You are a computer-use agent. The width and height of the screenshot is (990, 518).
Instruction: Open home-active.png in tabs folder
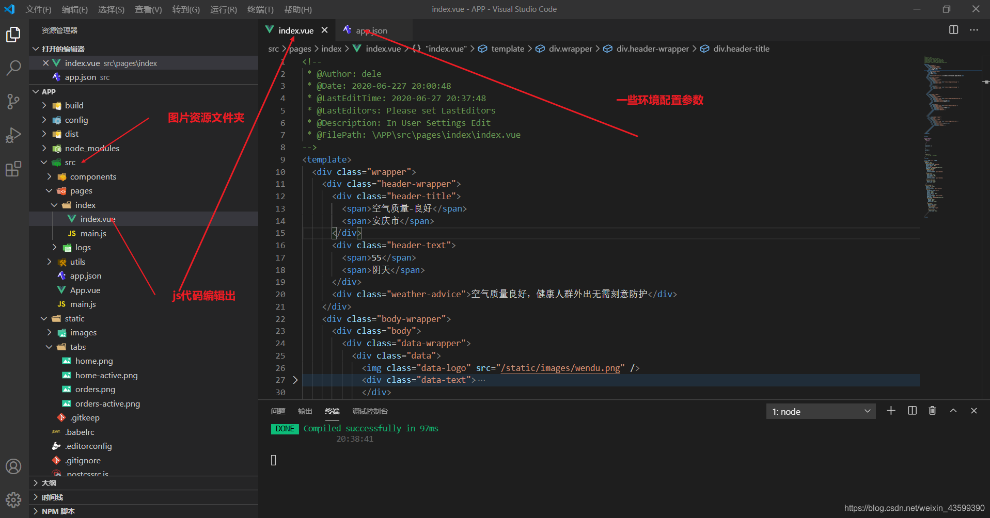click(144, 375)
